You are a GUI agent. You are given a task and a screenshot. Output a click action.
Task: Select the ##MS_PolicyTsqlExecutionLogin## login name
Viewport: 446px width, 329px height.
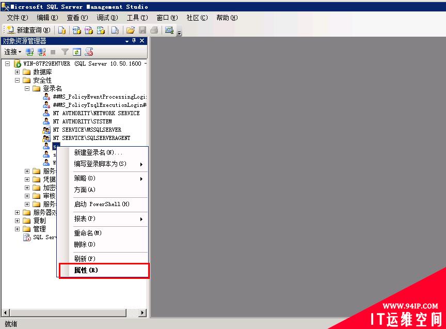100,105
